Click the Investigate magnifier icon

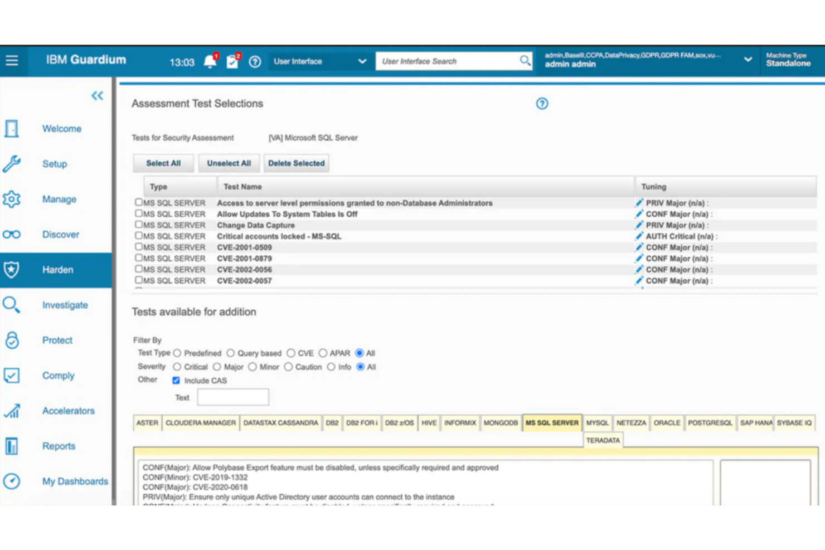pos(12,305)
